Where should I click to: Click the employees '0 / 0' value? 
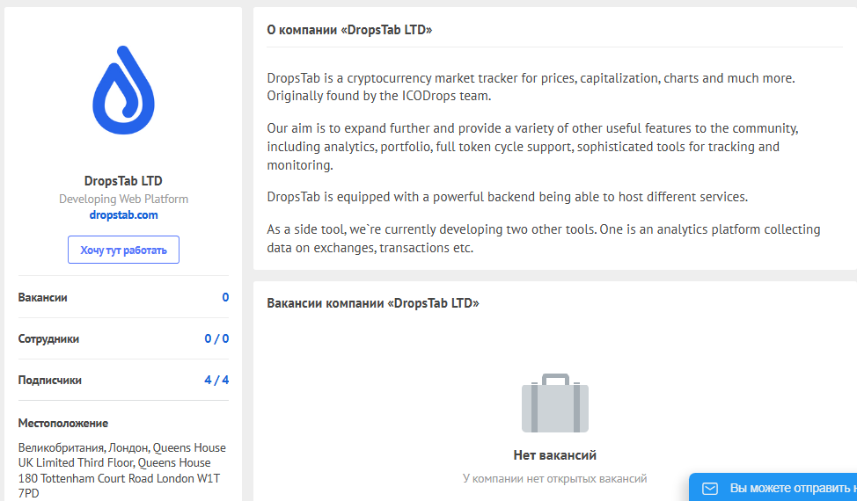(x=216, y=339)
